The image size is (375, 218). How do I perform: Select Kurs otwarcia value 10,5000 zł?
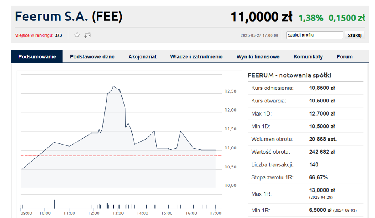[x=322, y=101]
